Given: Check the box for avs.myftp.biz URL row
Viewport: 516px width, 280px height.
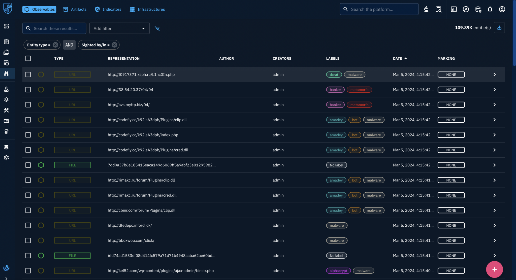Looking at the screenshot, I should [28, 105].
